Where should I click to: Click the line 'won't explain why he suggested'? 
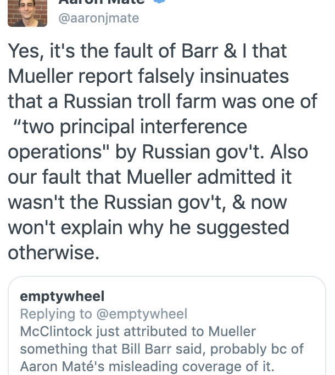(149, 228)
